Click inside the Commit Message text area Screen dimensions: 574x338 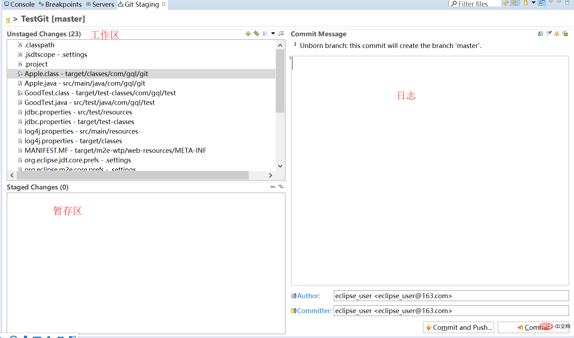click(430, 171)
